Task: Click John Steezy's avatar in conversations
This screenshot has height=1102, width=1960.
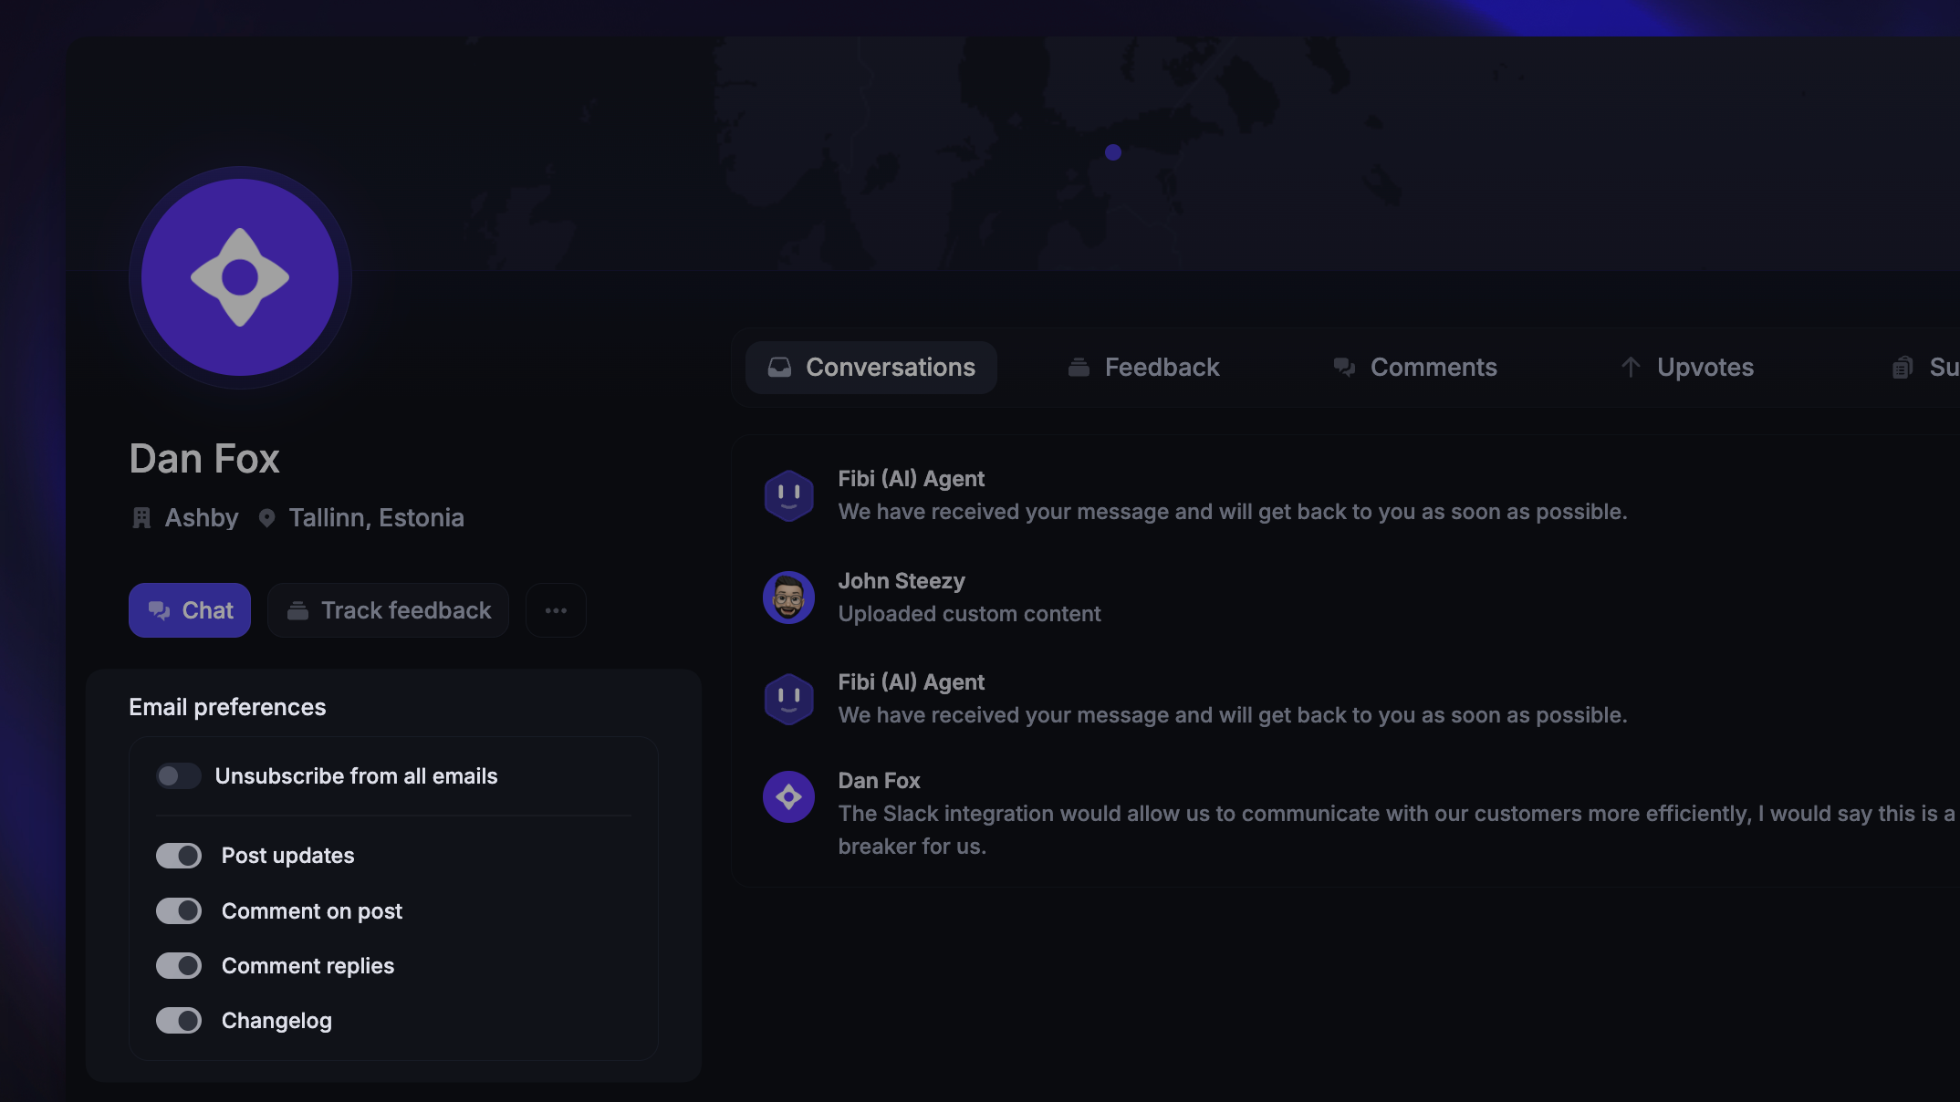Action: pos(788,598)
